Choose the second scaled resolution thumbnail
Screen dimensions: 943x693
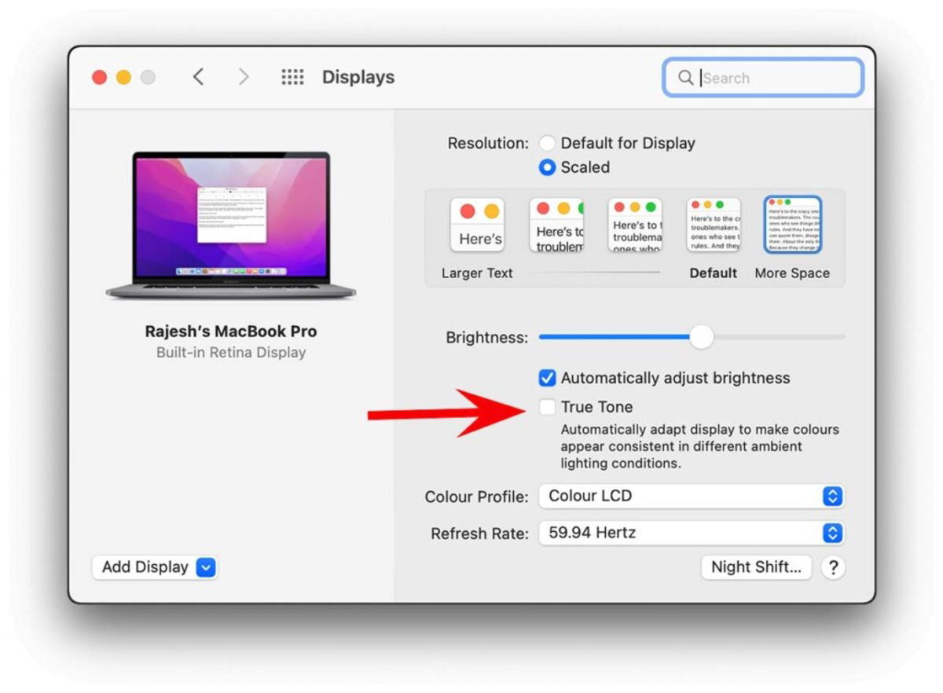tap(556, 224)
